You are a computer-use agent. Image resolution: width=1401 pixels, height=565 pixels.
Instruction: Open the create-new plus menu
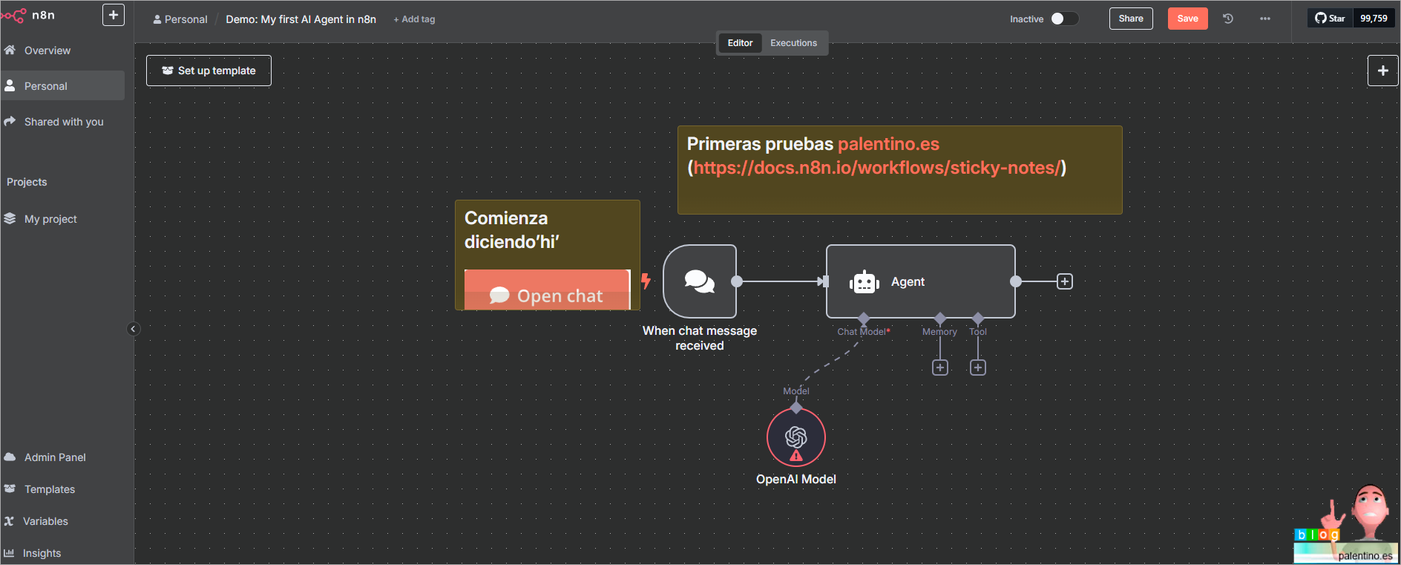click(113, 15)
